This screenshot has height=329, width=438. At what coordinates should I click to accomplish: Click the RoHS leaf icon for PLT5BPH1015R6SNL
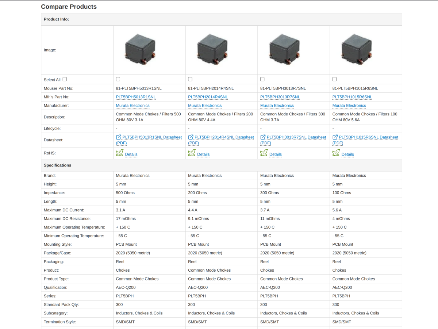coord(336,153)
